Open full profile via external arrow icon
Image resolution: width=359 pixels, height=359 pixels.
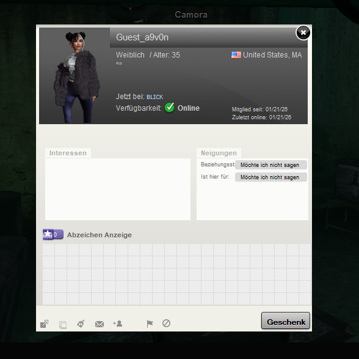44,324
